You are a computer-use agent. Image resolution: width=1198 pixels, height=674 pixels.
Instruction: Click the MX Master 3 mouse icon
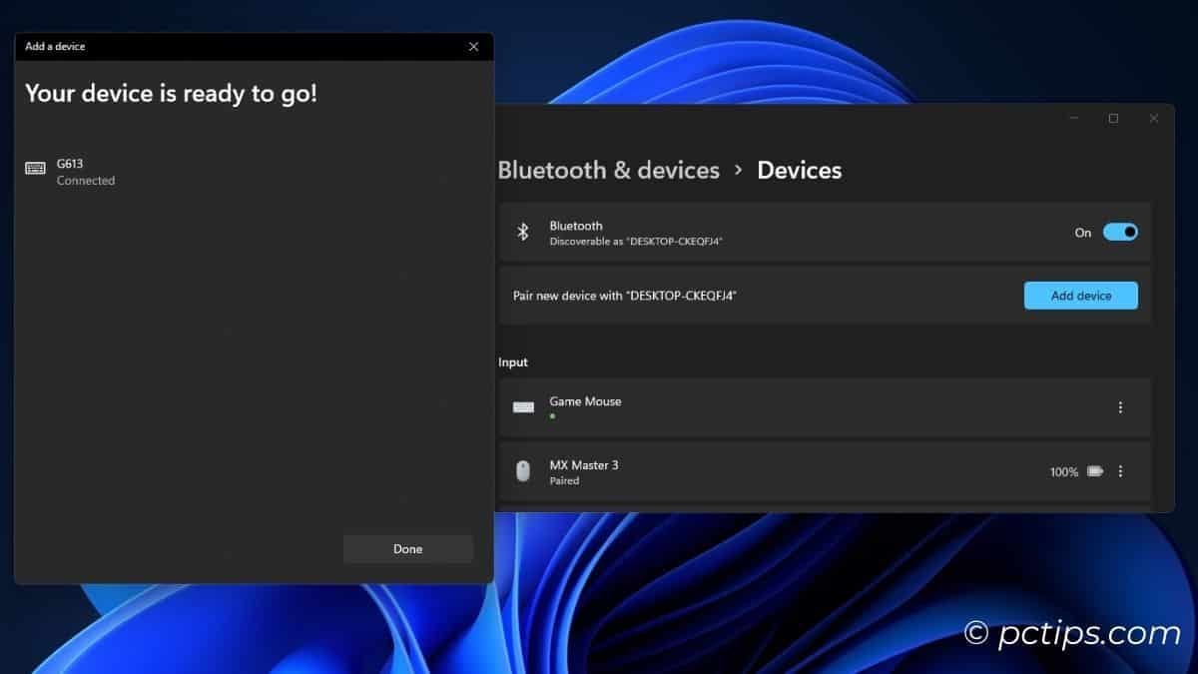[523, 471]
